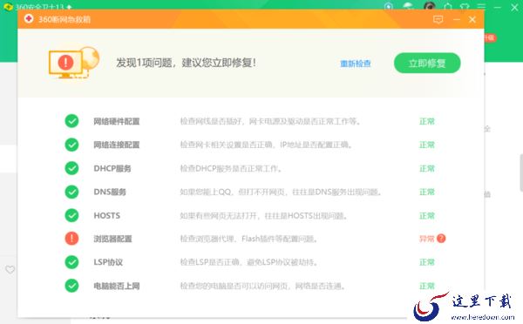Click the description 检查LSP是否正确

click(x=248, y=262)
